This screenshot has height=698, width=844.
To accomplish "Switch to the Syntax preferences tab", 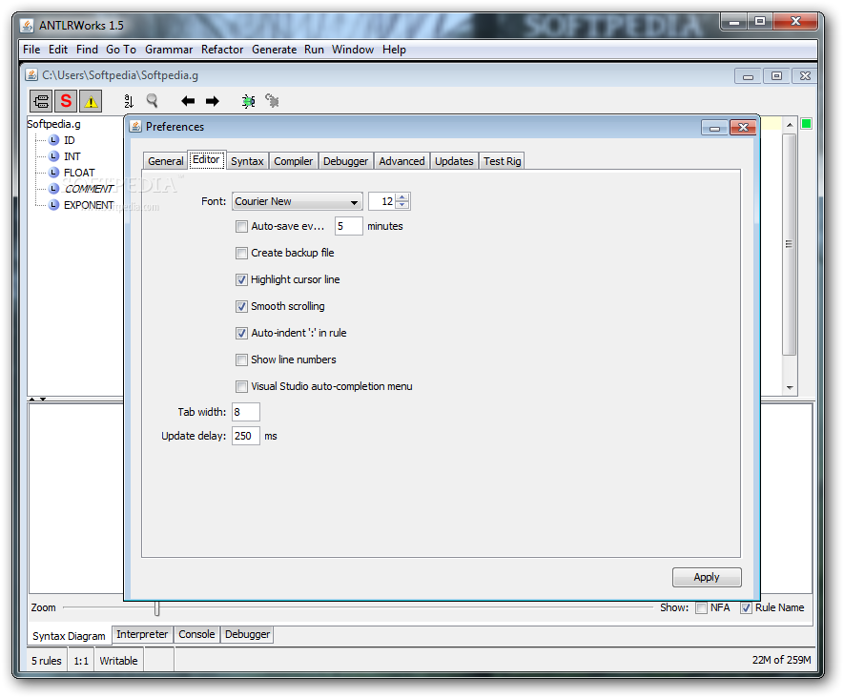I will pos(247,161).
